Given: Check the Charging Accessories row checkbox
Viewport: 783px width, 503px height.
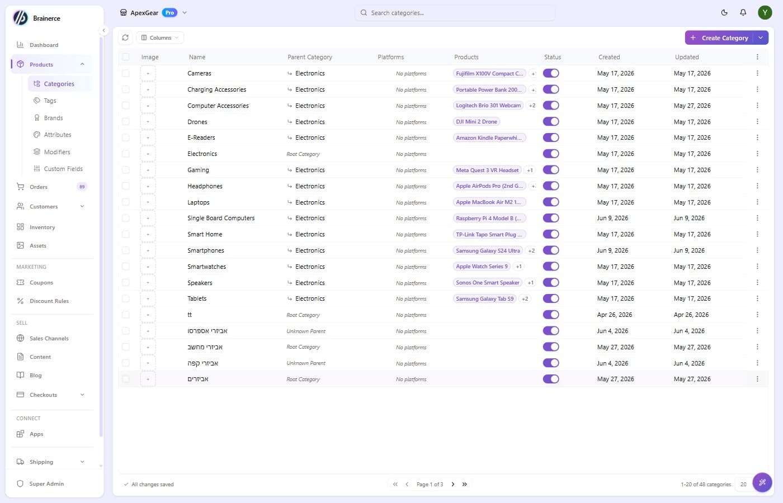Looking at the screenshot, I should (x=126, y=89).
